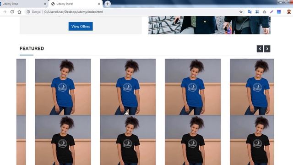Bookmark this page with the star icon
This screenshot has height=165, width=293.
coord(241,12)
